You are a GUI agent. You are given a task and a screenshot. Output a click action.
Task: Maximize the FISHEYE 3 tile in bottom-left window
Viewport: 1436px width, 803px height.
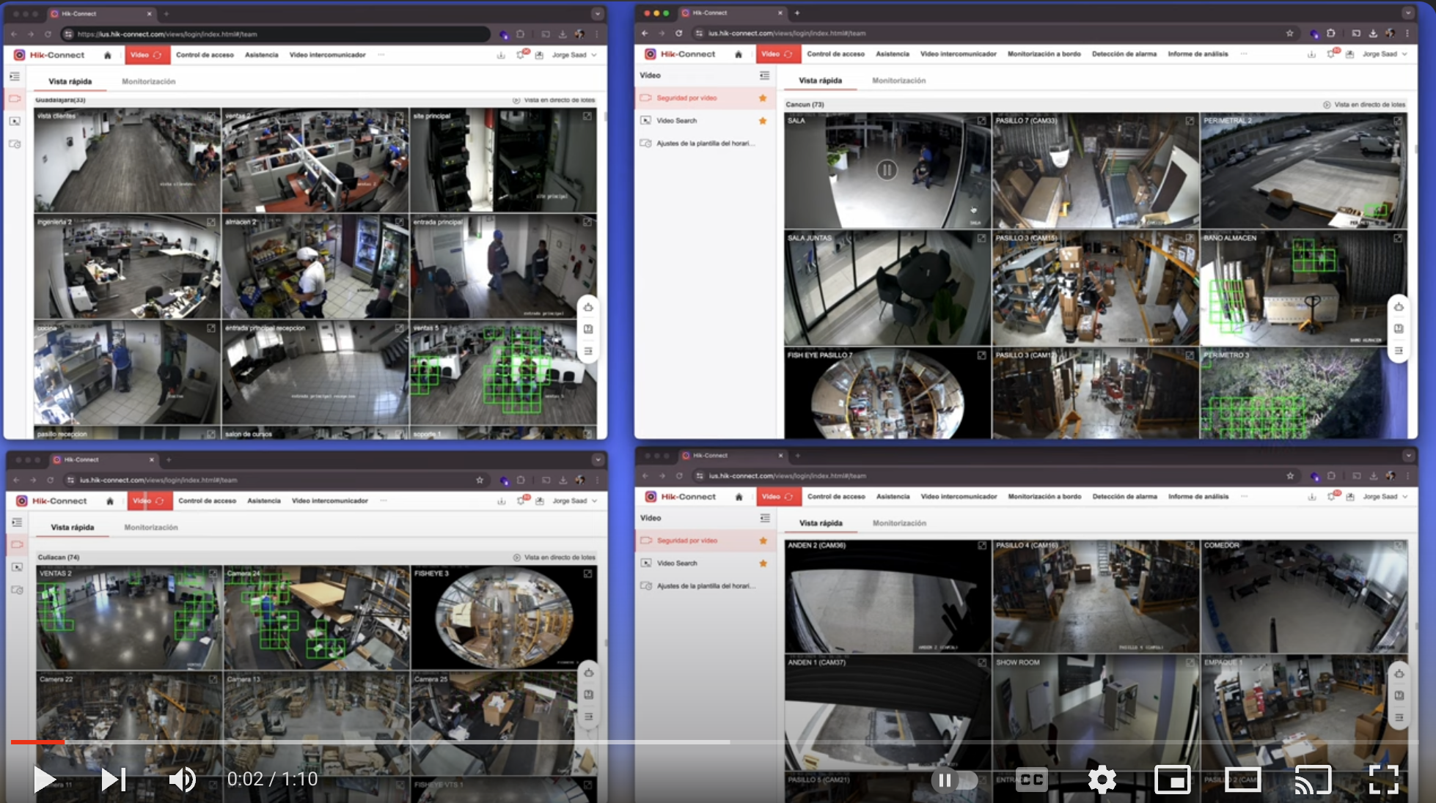(587, 574)
